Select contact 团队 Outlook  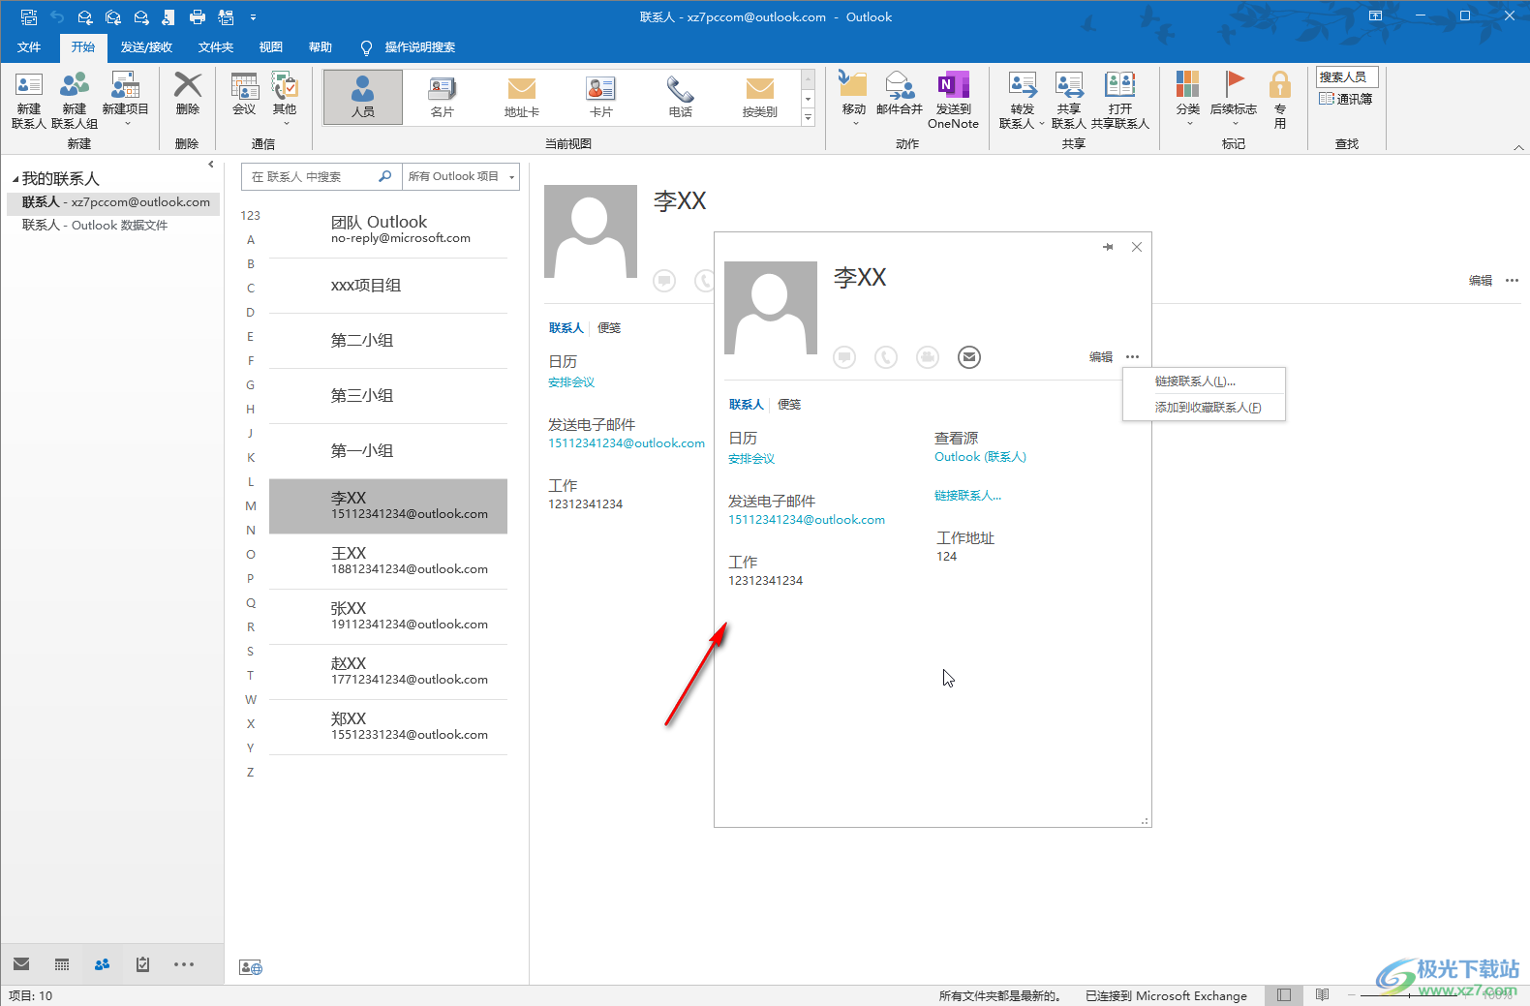(x=388, y=229)
